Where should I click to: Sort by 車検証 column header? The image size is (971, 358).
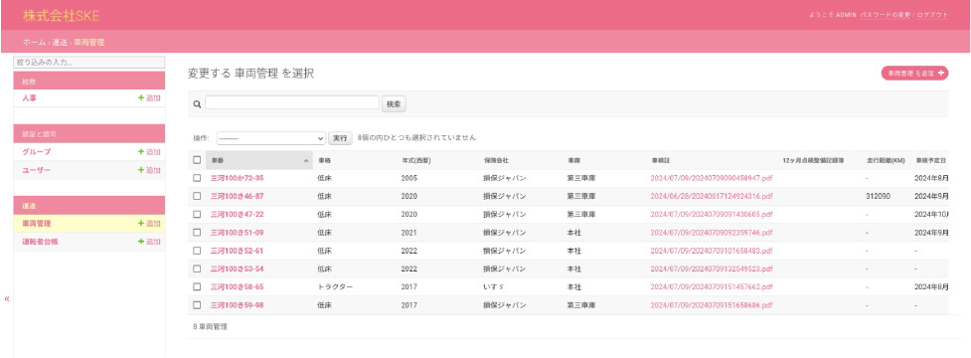(x=661, y=160)
